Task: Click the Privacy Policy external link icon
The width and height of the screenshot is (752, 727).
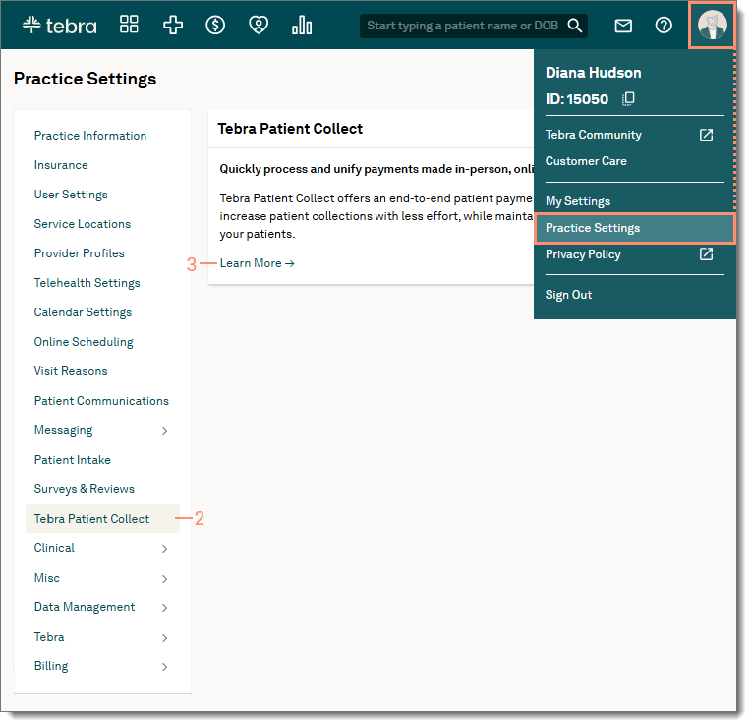Action: (706, 254)
